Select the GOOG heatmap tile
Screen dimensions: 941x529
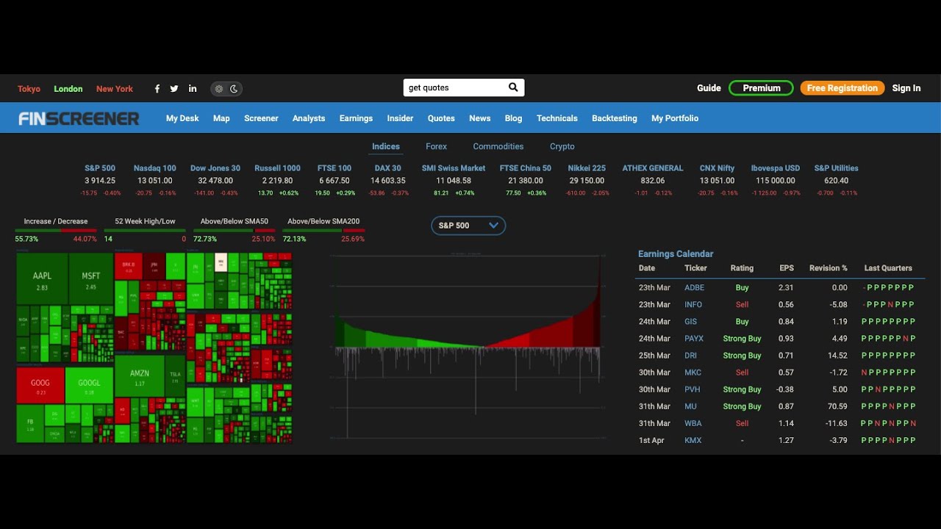tap(40, 386)
